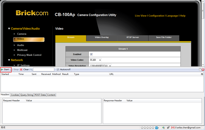Open the Language link
Screen dimensions: 205x130
pos(172,16)
